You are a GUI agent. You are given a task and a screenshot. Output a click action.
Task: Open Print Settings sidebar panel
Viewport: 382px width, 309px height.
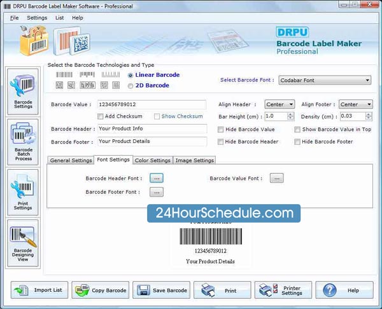click(x=23, y=192)
